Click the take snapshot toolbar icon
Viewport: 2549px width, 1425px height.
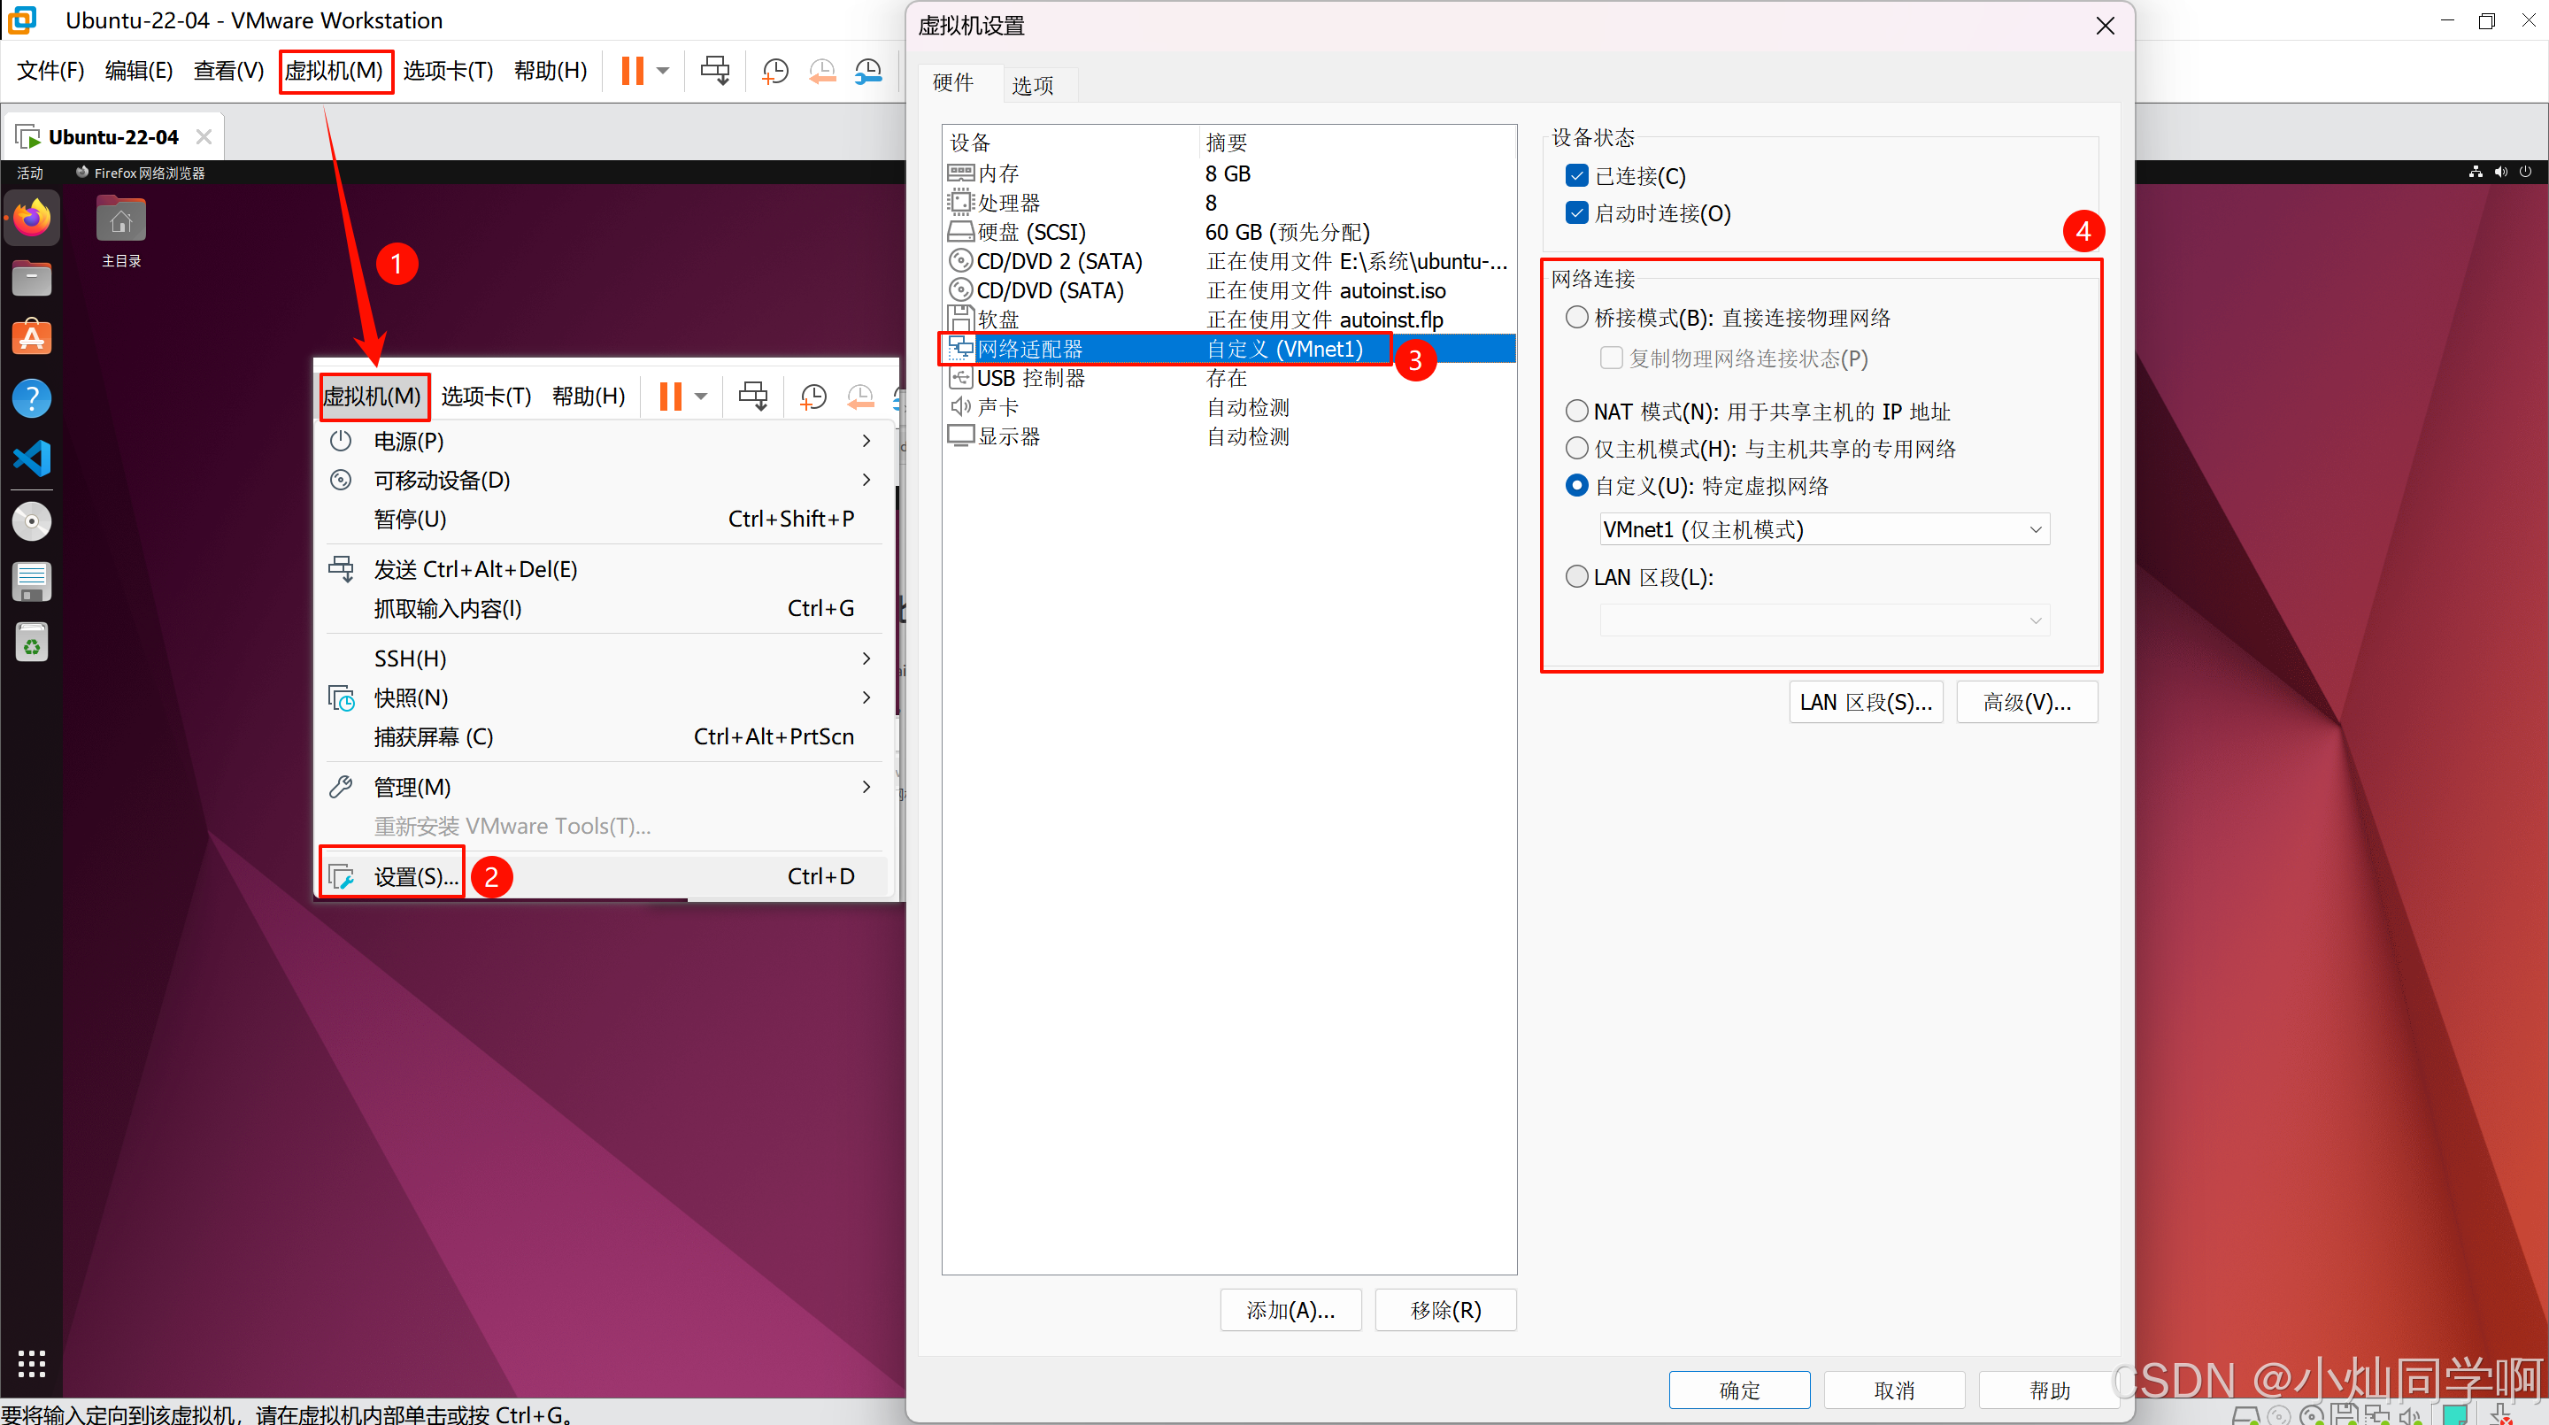[774, 71]
